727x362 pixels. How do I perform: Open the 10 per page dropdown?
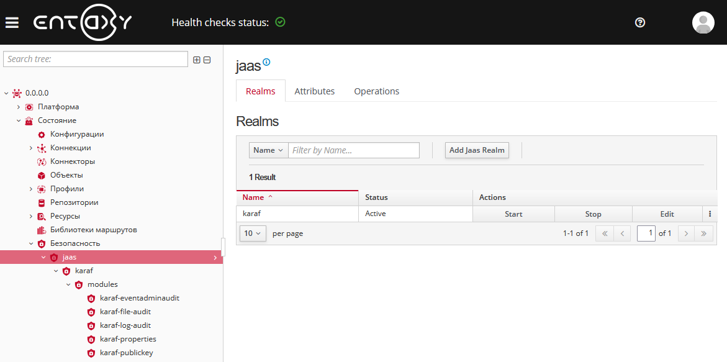252,233
